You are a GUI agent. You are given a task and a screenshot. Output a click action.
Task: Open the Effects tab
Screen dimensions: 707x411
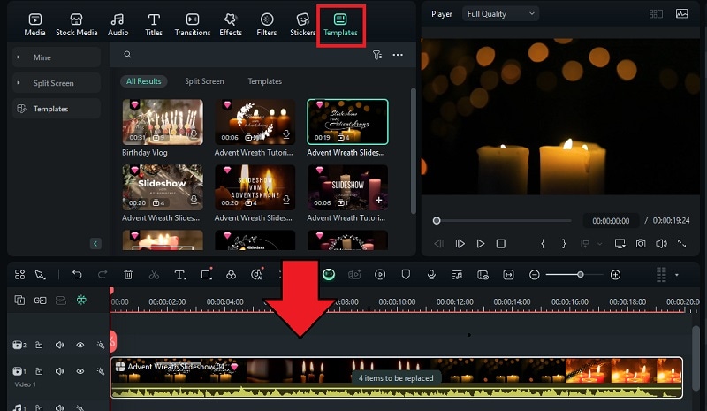coord(231,25)
